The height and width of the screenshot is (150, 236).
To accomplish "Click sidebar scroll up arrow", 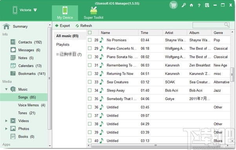I will click(50, 24).
